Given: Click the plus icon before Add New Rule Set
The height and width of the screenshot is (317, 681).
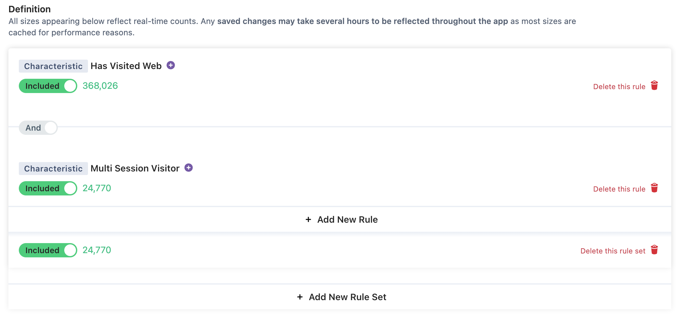Looking at the screenshot, I should pos(300,297).
